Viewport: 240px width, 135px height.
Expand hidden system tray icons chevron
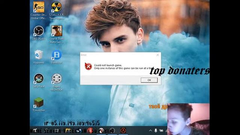tap(150, 130)
